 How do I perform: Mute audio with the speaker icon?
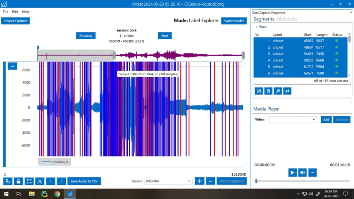(x=302, y=173)
